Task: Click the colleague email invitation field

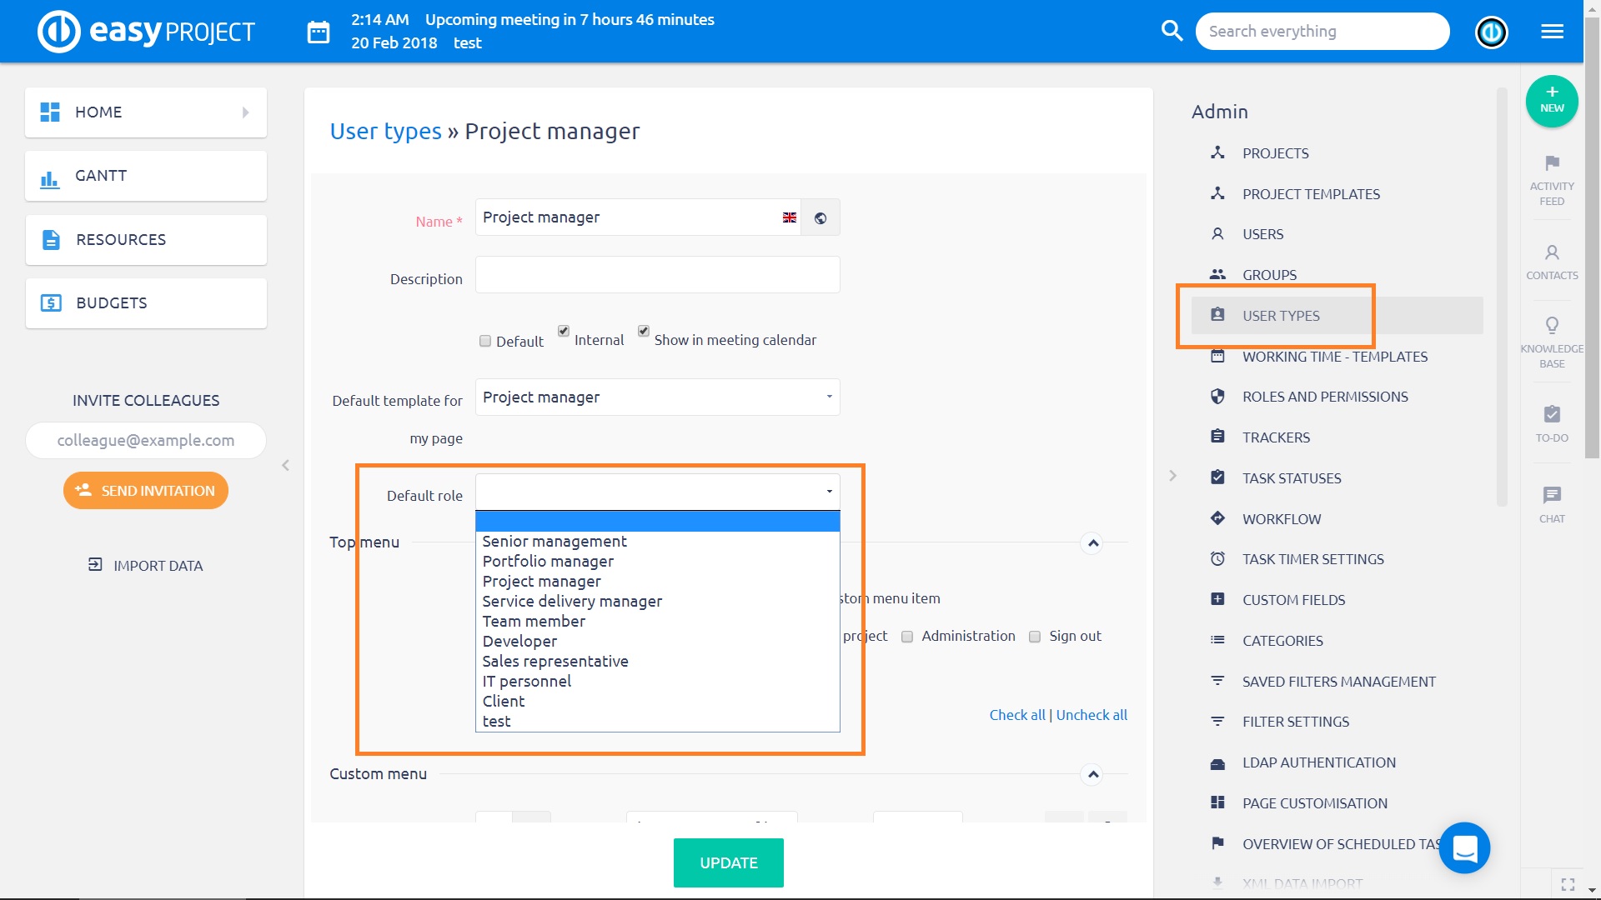Action: click(x=145, y=440)
